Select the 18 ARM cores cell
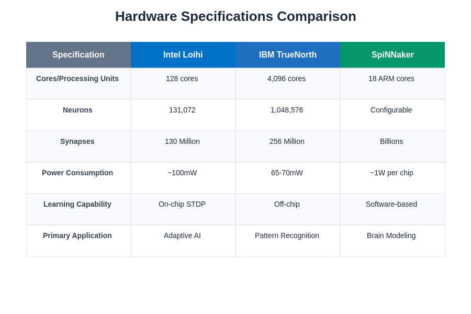This screenshot has height=314, width=471. (391, 78)
